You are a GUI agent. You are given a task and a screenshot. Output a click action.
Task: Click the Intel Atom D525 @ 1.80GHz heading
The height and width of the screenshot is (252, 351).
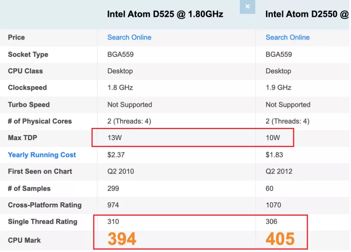[165, 14]
